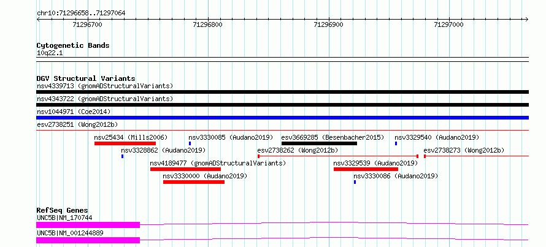Open esv3669285 (Besenbacher2015) label
The image size is (546, 247).
(x=333, y=137)
